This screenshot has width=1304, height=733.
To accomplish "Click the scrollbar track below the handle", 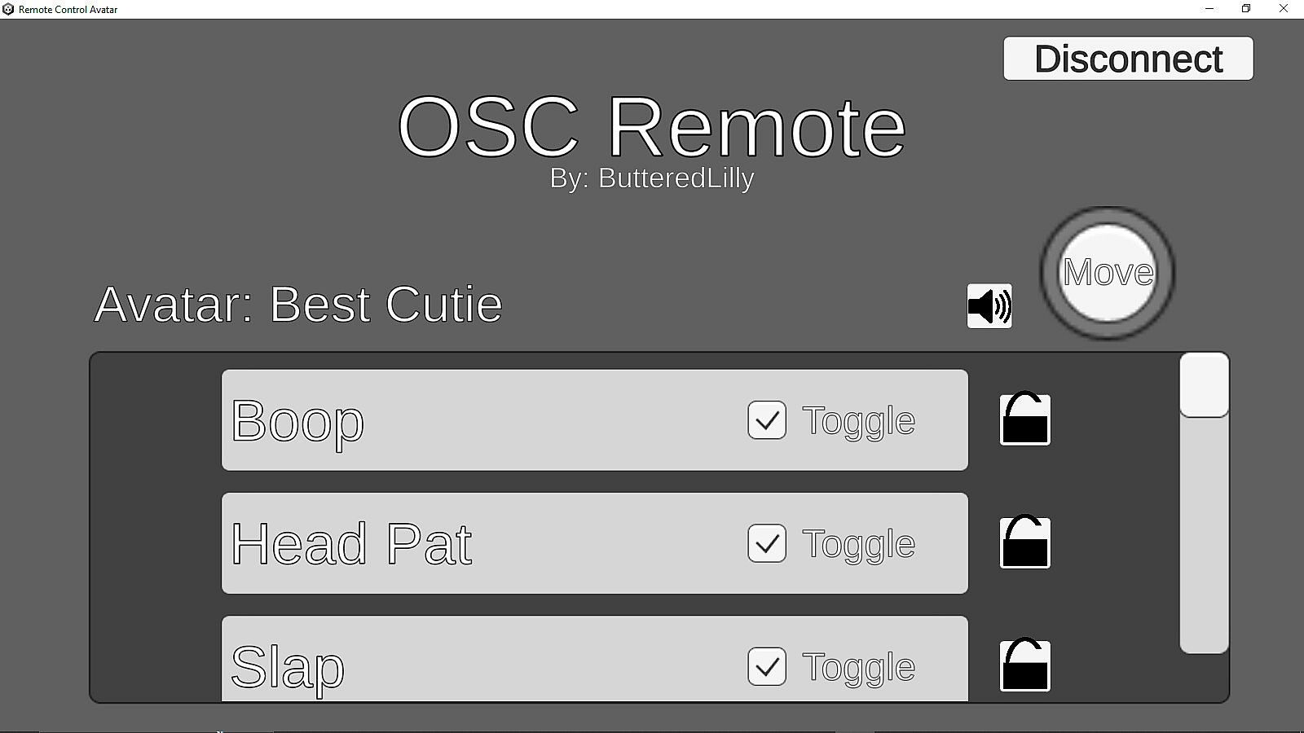I will [x=1204, y=538].
